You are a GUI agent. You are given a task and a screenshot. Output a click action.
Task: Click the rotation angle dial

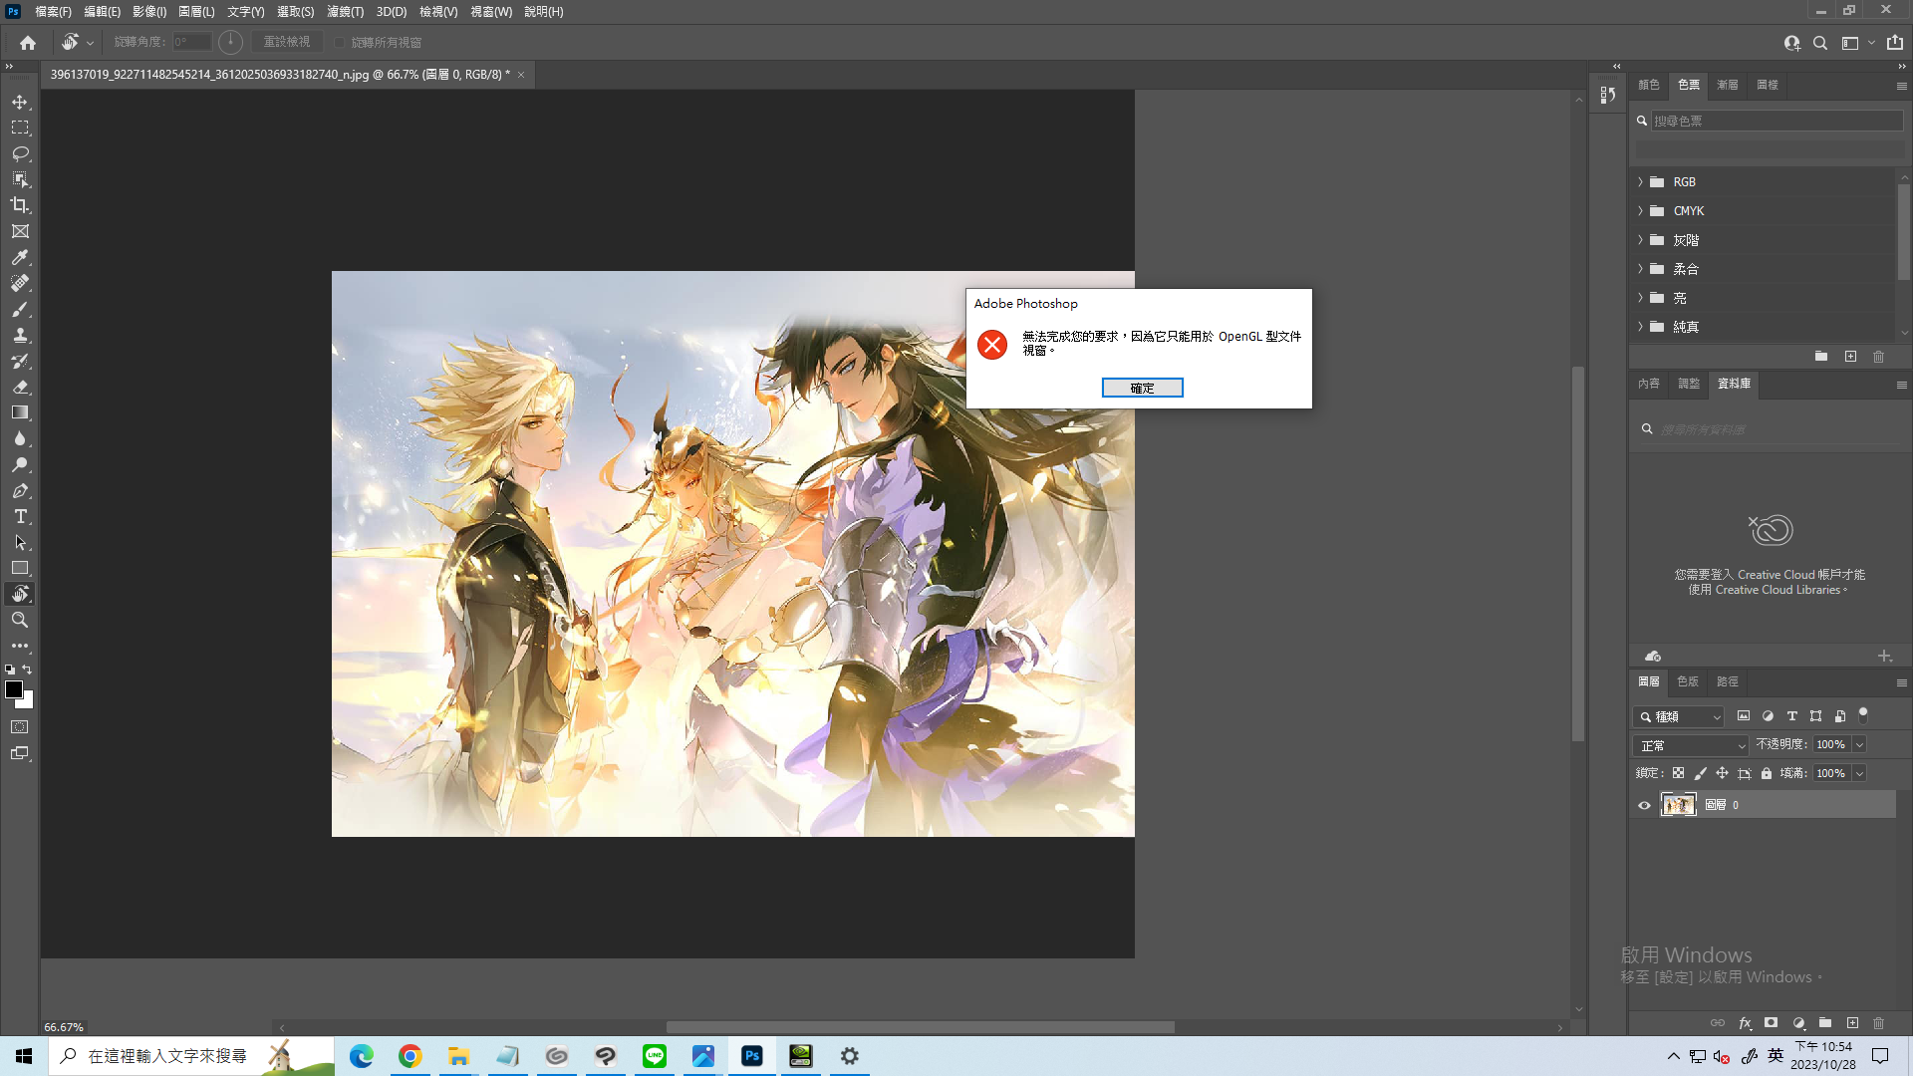point(230,42)
